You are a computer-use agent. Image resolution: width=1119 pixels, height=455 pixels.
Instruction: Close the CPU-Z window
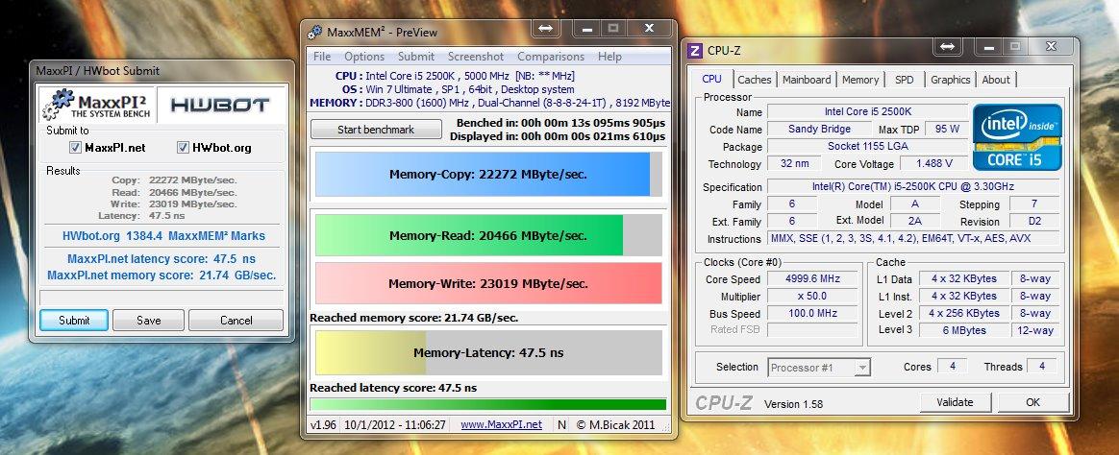pos(1051,46)
